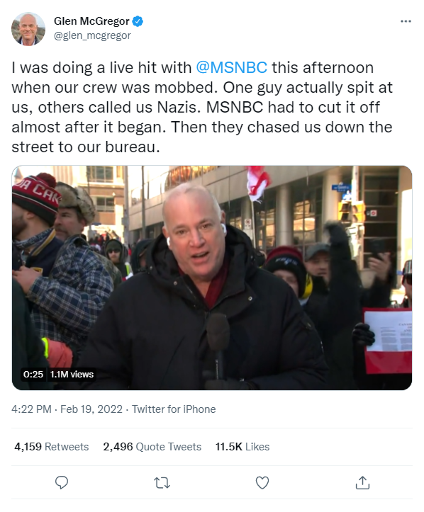This screenshot has height=512, width=424.
Task: Click the Glen McGregor display name
Action: 91,21
